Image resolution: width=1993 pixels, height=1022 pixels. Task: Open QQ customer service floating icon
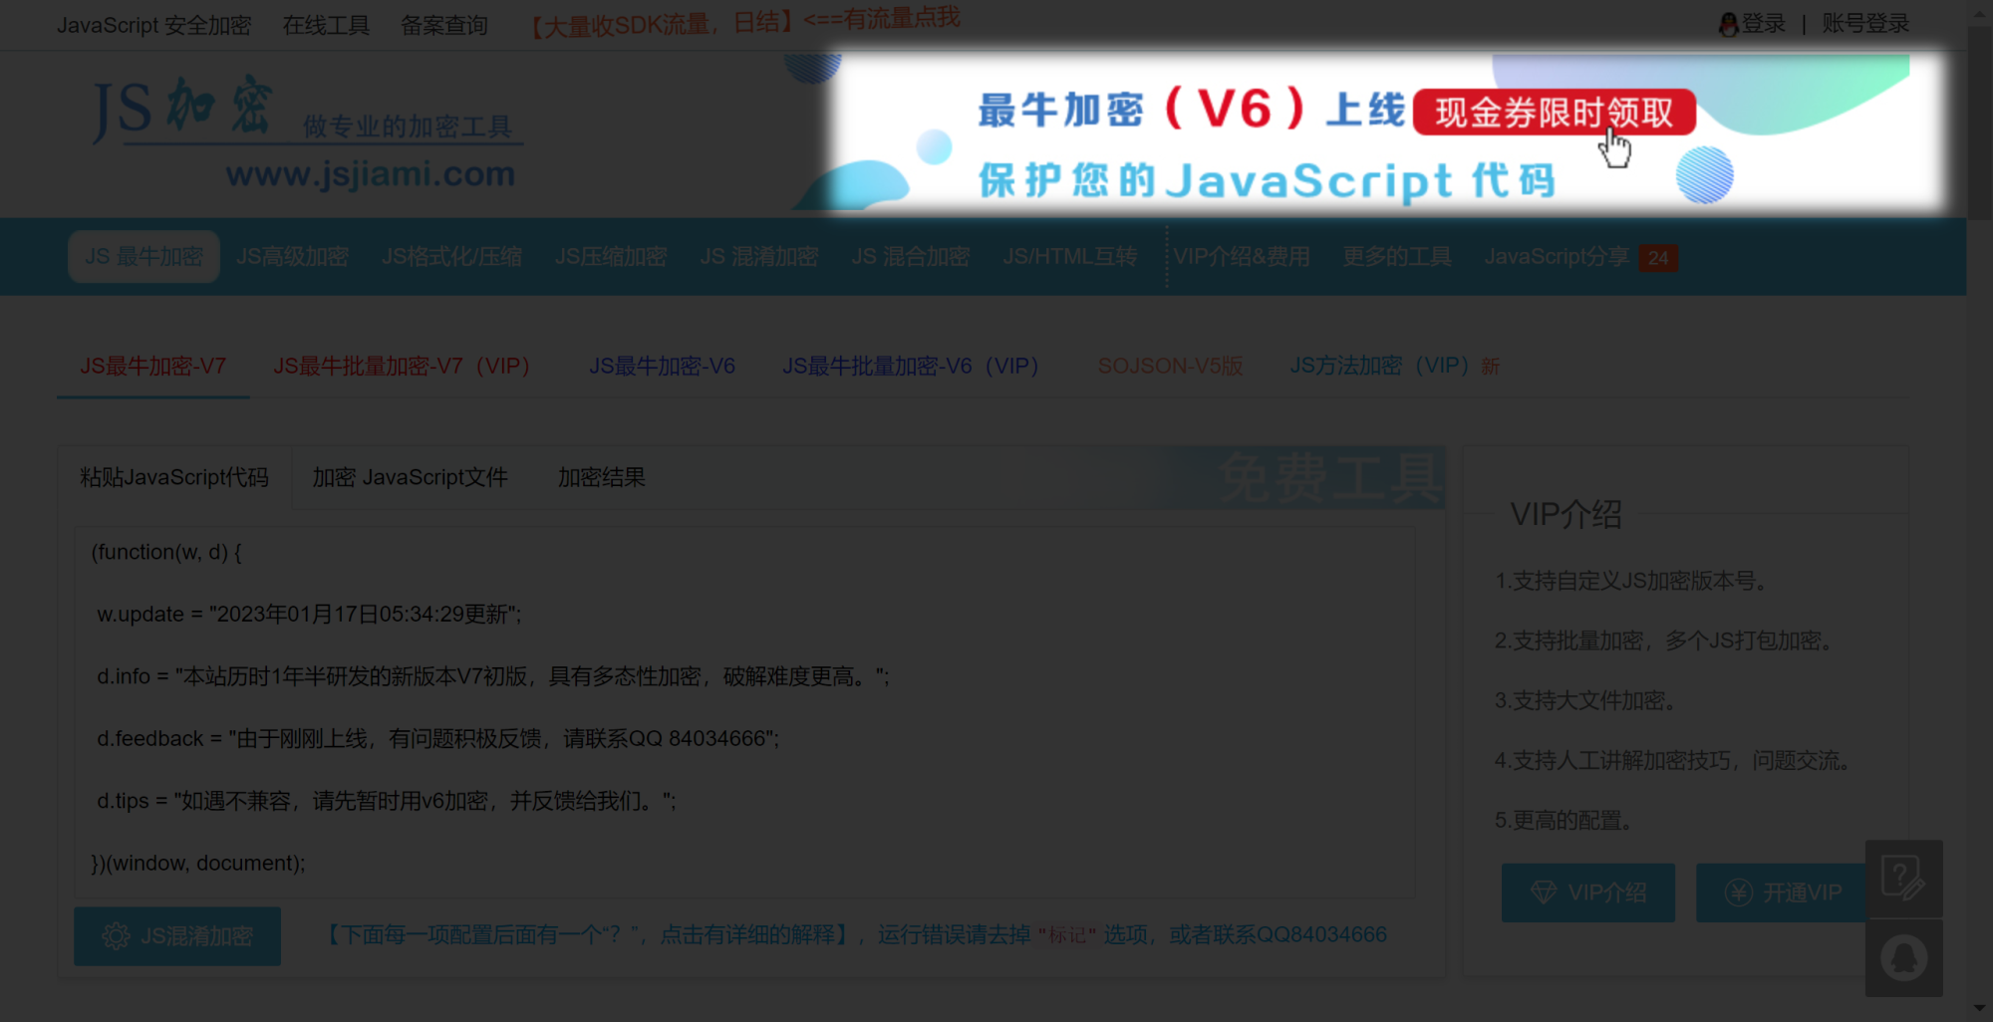point(1904,957)
